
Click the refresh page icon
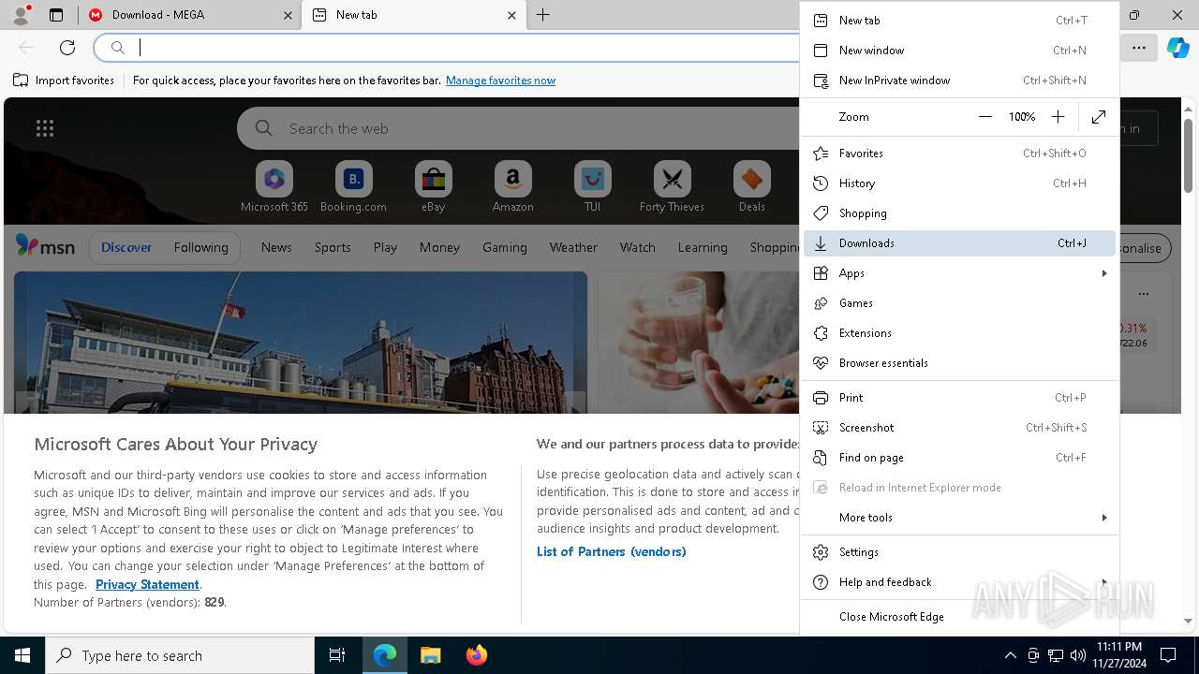click(x=67, y=47)
